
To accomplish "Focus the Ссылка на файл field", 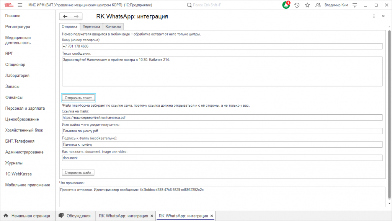I will 222,118.
